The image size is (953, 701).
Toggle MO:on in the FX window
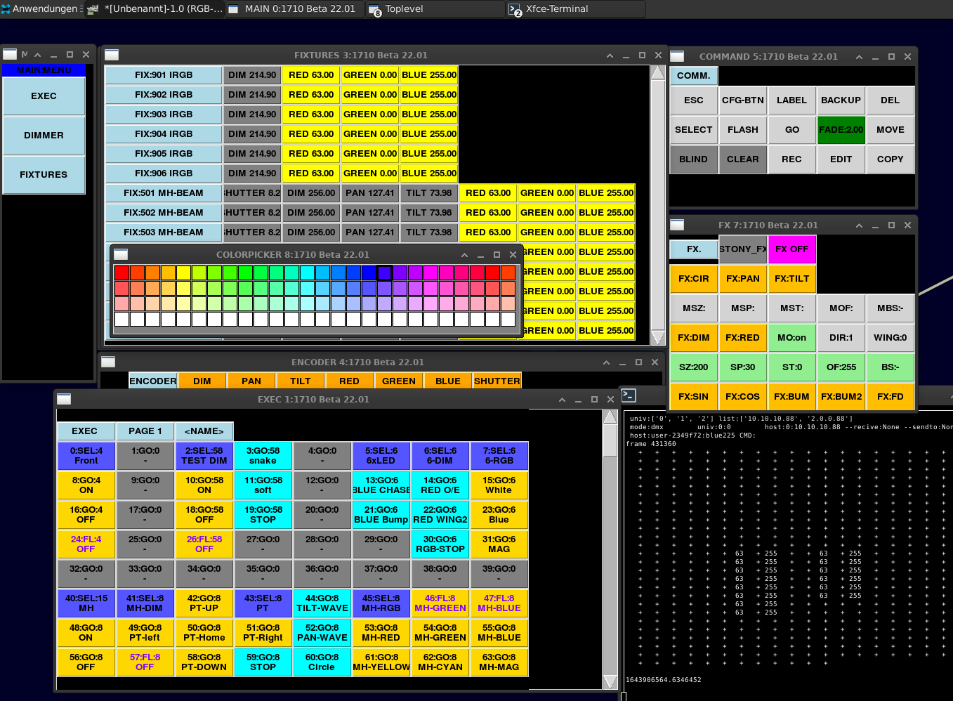tap(792, 338)
